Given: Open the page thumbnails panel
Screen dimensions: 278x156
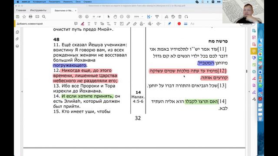Looking at the screenshot, I should pos(17,32).
